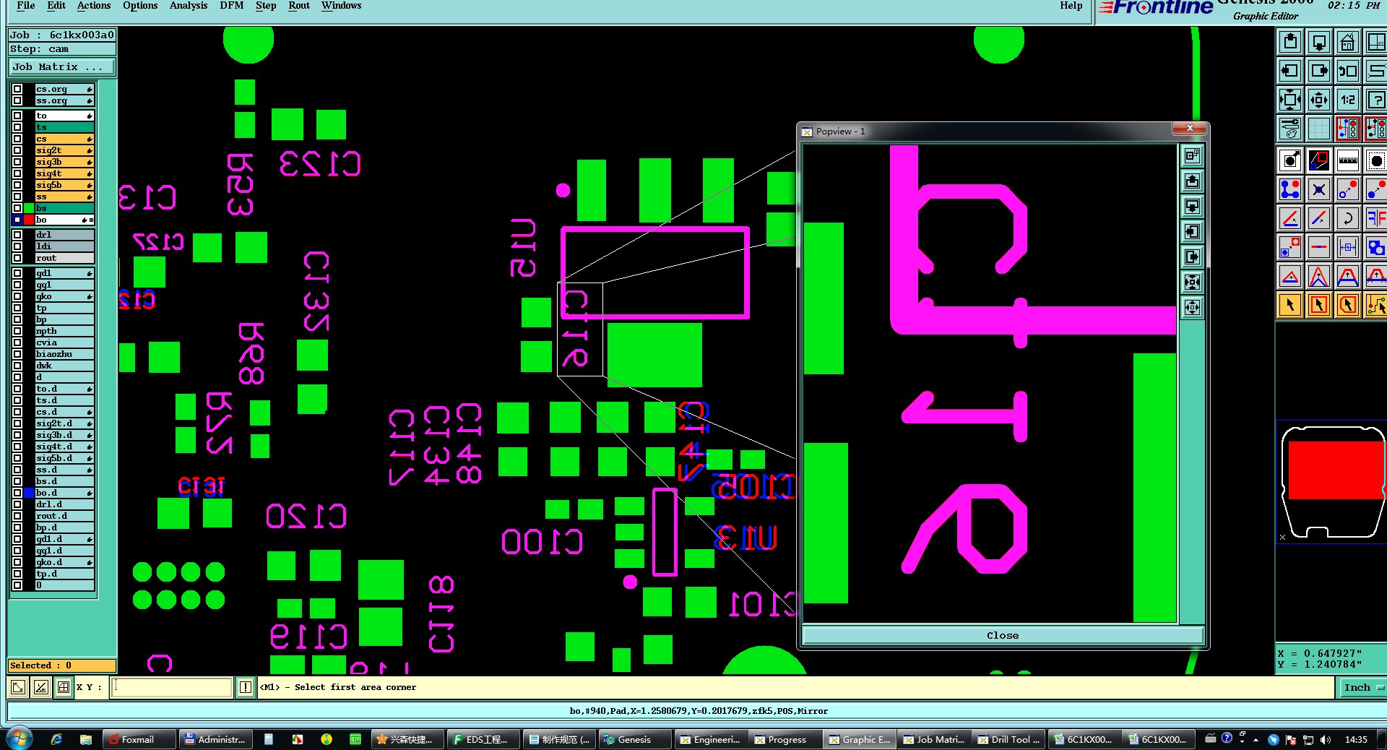Click the polygon select arrow icon
1387x750 pixels.
[1347, 305]
